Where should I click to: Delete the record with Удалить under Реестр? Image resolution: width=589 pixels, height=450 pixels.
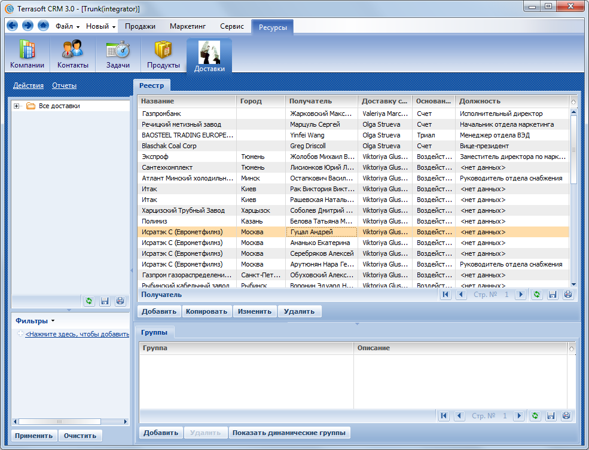click(x=299, y=311)
